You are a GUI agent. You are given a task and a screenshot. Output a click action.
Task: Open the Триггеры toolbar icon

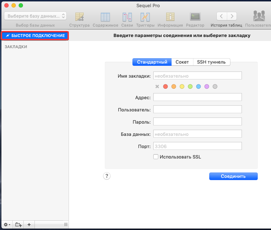pos(145,17)
